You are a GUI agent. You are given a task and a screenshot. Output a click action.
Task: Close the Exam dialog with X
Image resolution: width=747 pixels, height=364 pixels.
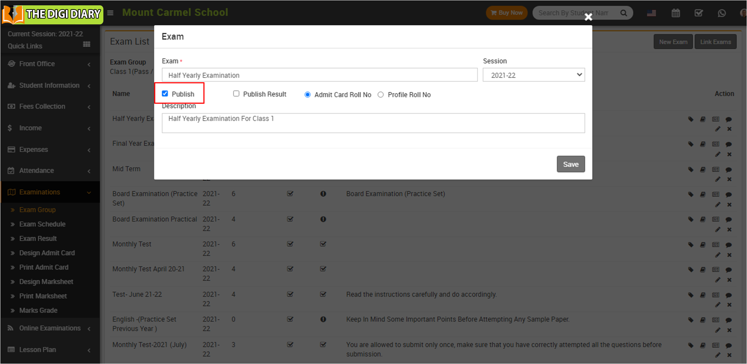(588, 17)
